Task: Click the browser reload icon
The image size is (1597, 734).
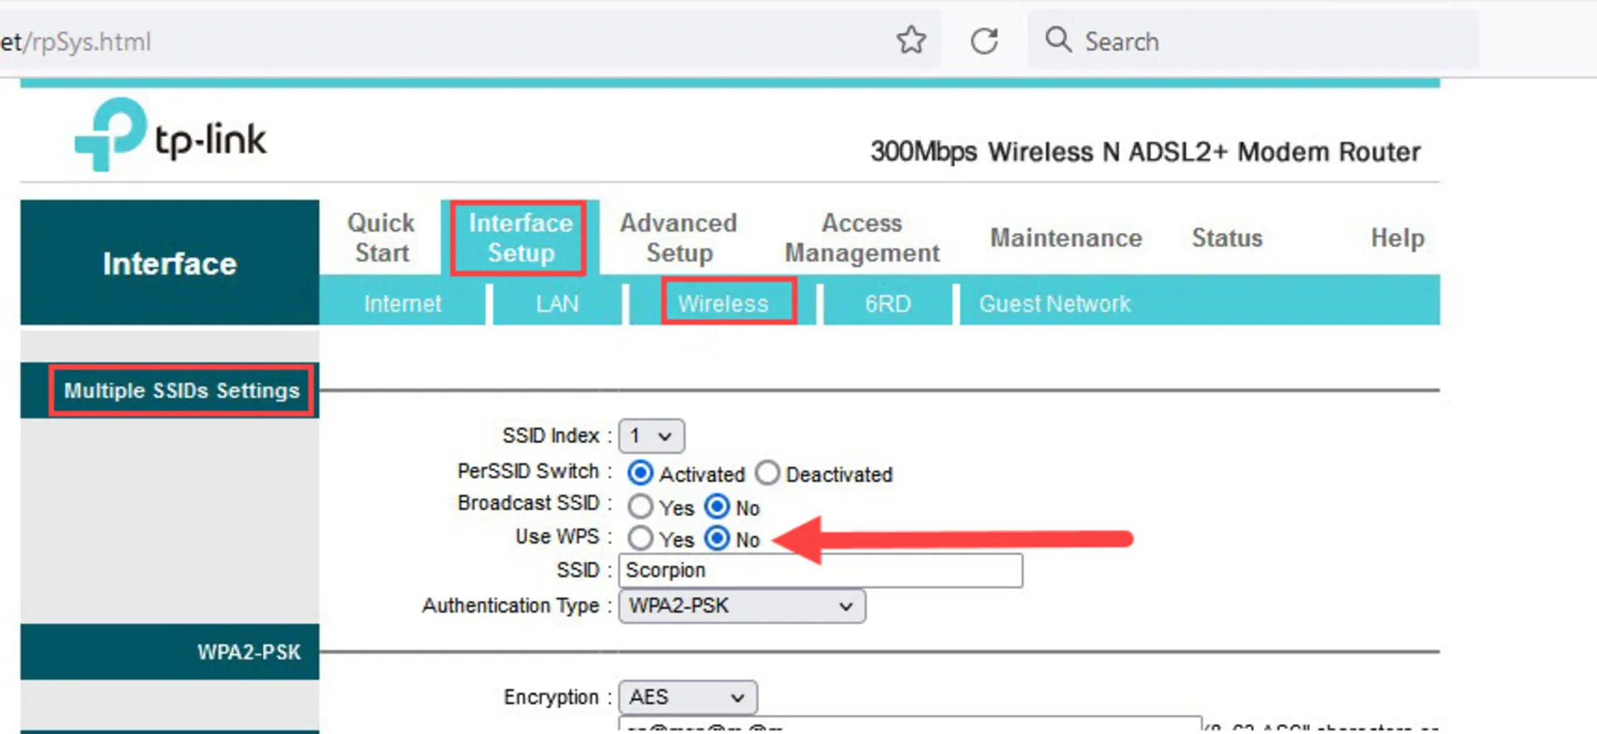Action: pos(984,41)
